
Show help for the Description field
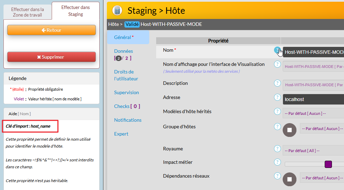[x=277, y=83]
